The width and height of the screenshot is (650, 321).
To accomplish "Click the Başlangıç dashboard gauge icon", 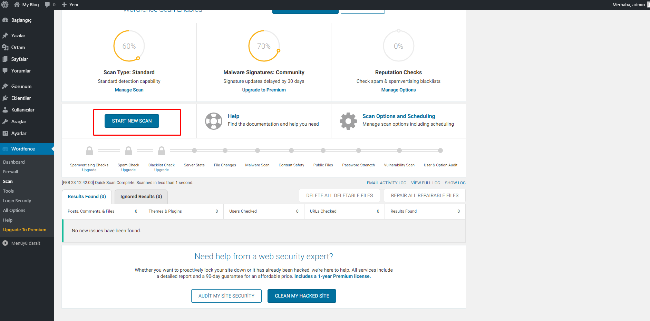I will tap(5, 20).
